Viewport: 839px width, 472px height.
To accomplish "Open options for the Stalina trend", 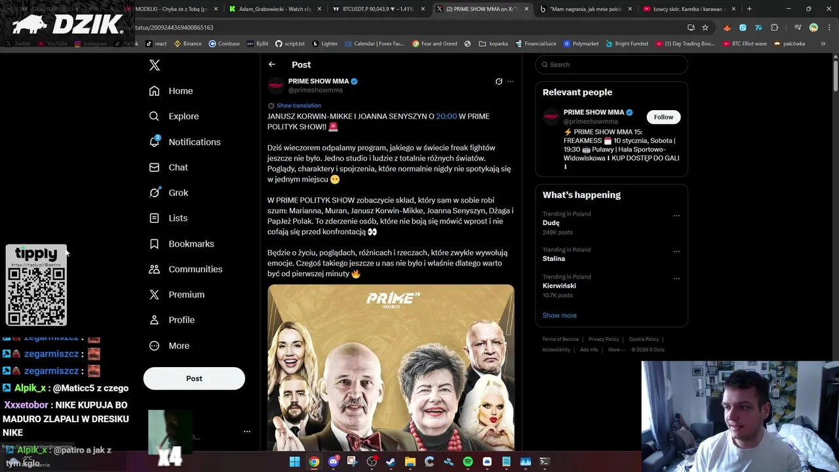I will [x=676, y=252].
